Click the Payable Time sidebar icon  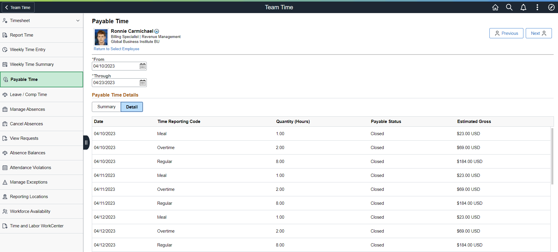coord(6,79)
